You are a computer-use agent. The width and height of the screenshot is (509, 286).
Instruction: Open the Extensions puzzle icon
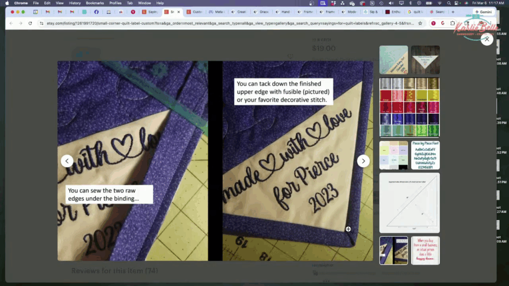pyautogui.click(x=452, y=23)
